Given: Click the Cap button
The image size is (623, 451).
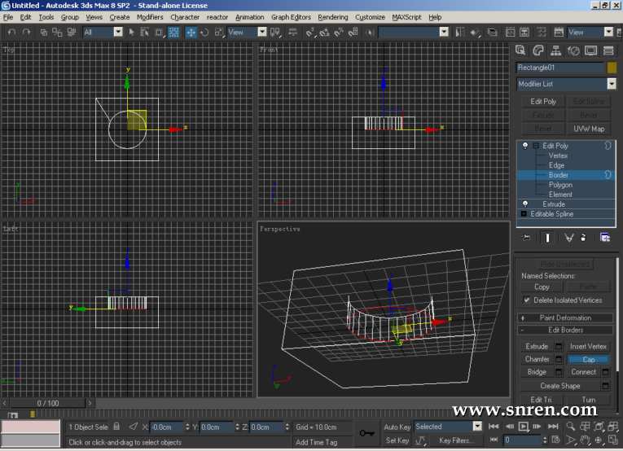Looking at the screenshot, I should point(589,359).
